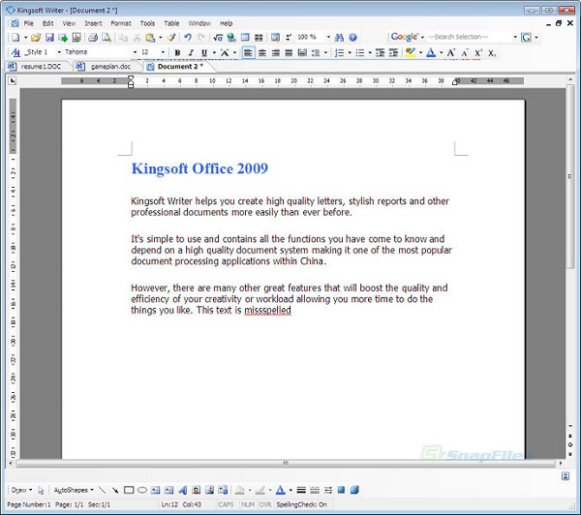This screenshot has height=515, width=581.
Task: Apply superscript formatting
Action: point(478,53)
